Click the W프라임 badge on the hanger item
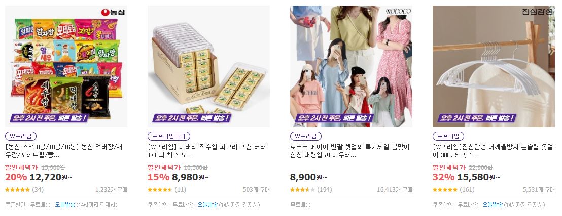 [448, 136]
